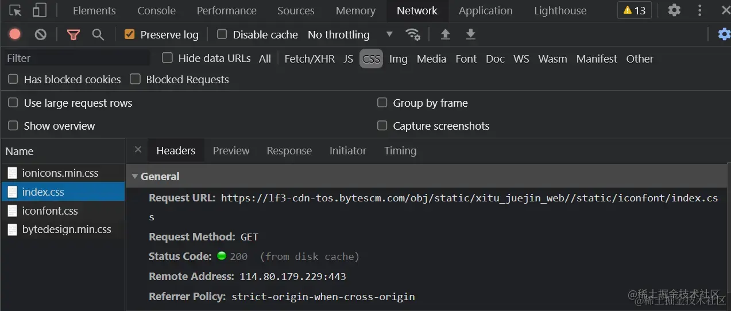
Task: Open the network search magnifier
Action: coord(98,34)
